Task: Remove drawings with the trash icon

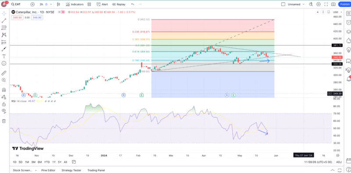Action: [4, 121]
